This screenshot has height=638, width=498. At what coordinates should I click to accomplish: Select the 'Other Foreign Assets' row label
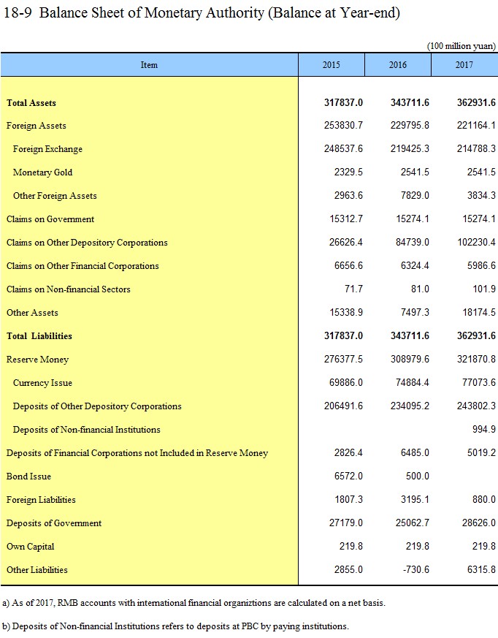point(55,196)
